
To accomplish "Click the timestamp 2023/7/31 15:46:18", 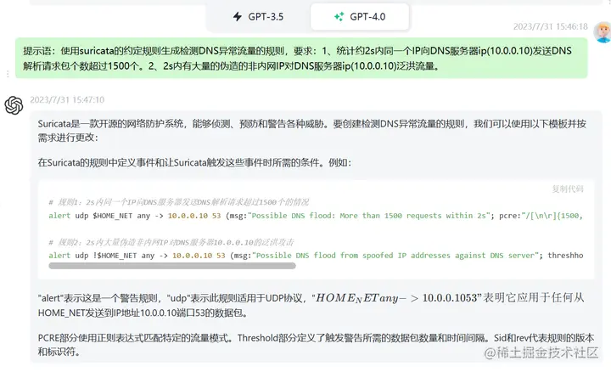I will [550, 26].
